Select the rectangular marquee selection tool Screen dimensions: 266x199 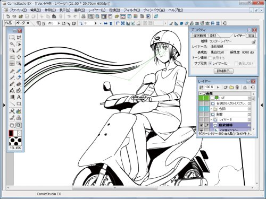pos(12,38)
